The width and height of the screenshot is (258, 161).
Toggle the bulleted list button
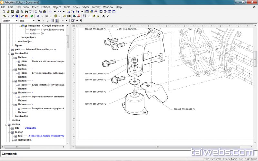coord(57,21)
